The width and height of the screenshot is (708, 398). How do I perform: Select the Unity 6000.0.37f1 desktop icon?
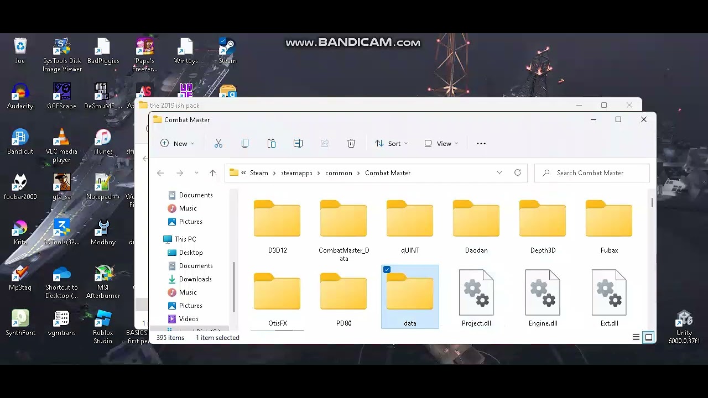click(x=684, y=327)
